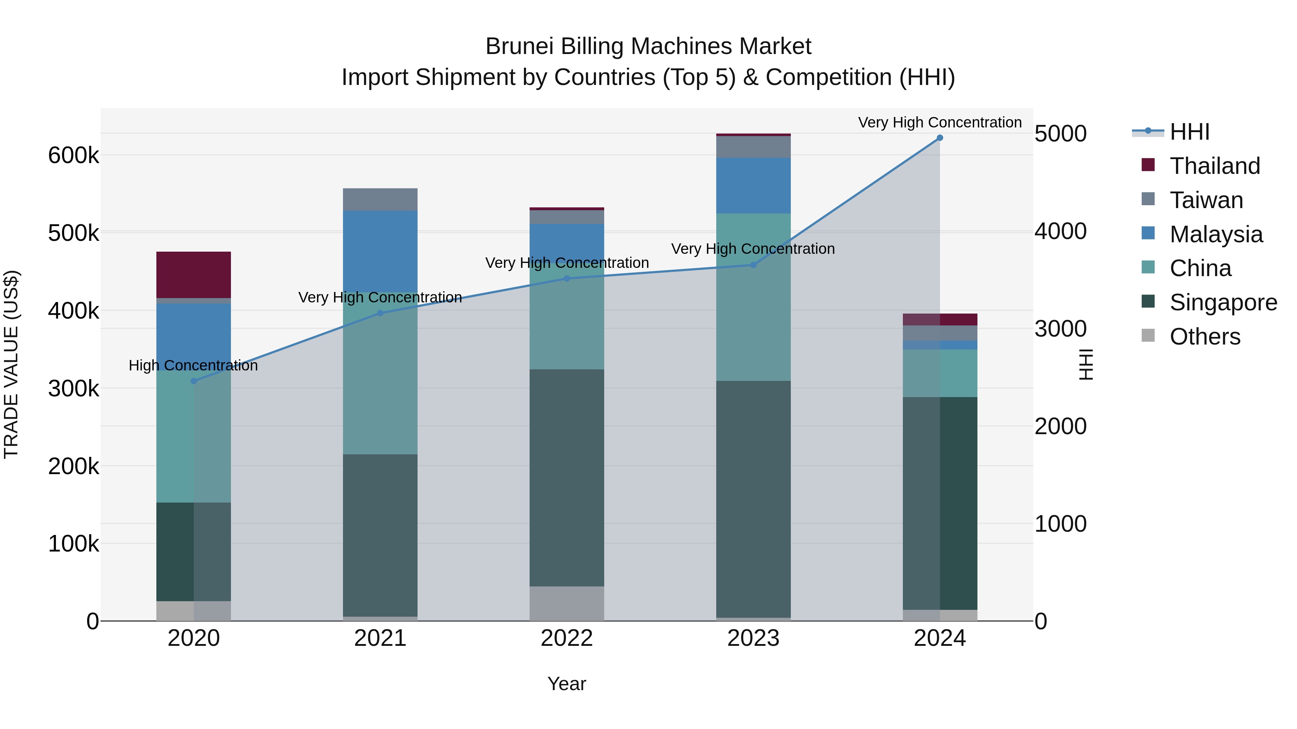Click the HHI line marker for 2024
The width and height of the screenshot is (1297, 729).
click(x=940, y=138)
